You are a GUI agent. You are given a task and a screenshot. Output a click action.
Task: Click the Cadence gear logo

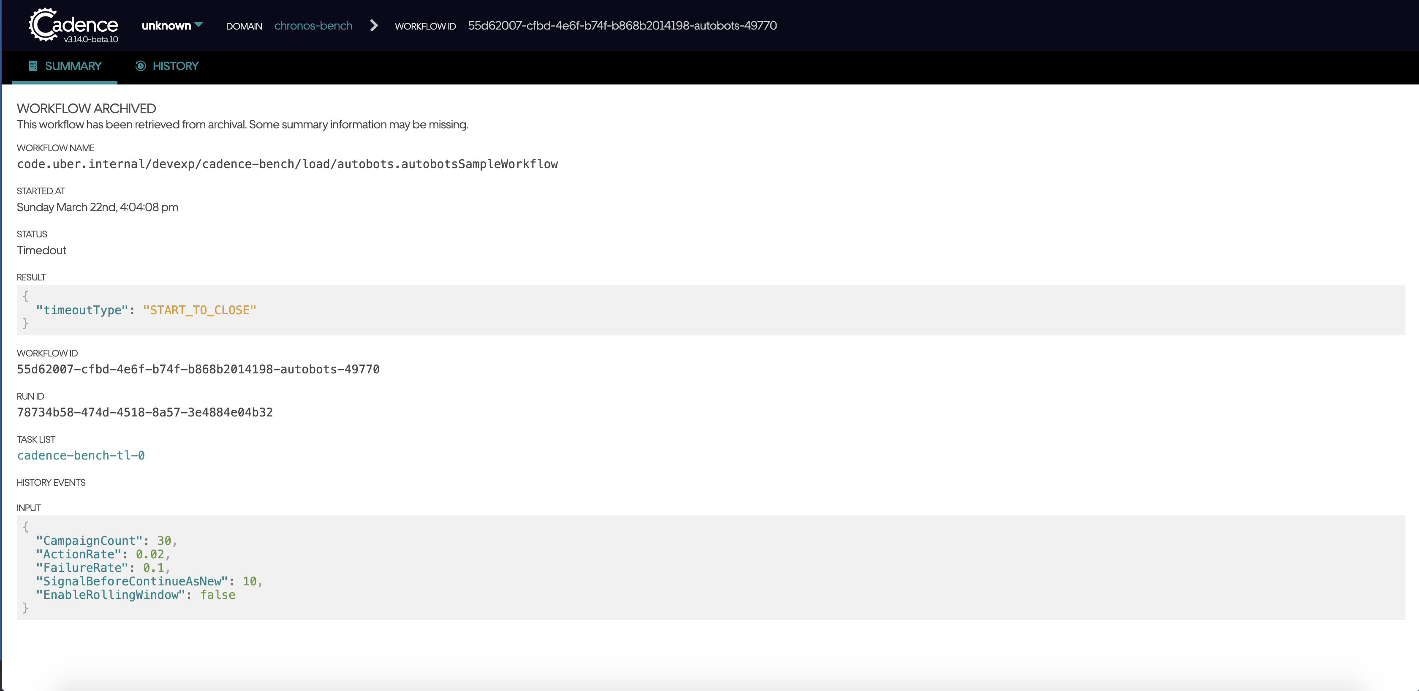43,25
